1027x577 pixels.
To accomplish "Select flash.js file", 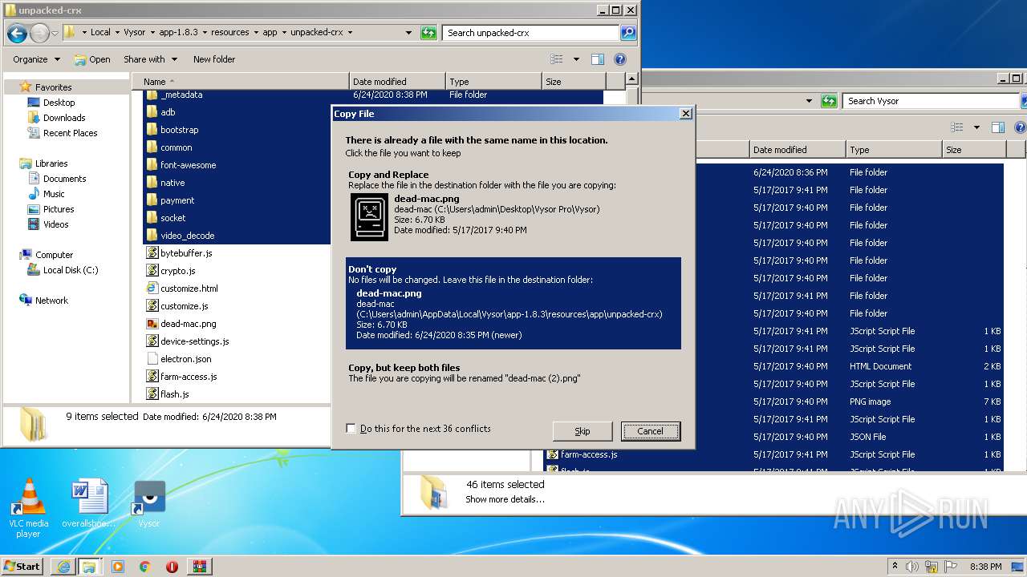I will [x=174, y=394].
